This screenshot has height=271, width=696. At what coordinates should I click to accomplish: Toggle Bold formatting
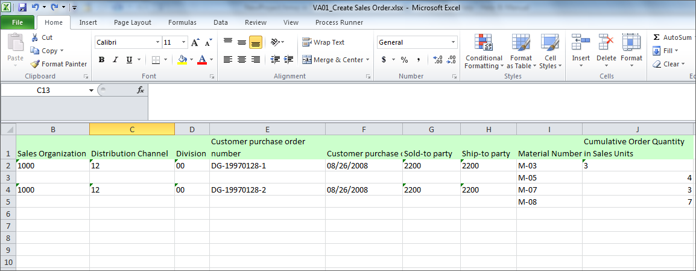pos(101,60)
